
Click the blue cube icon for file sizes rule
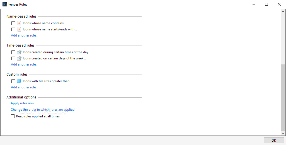tap(19, 81)
